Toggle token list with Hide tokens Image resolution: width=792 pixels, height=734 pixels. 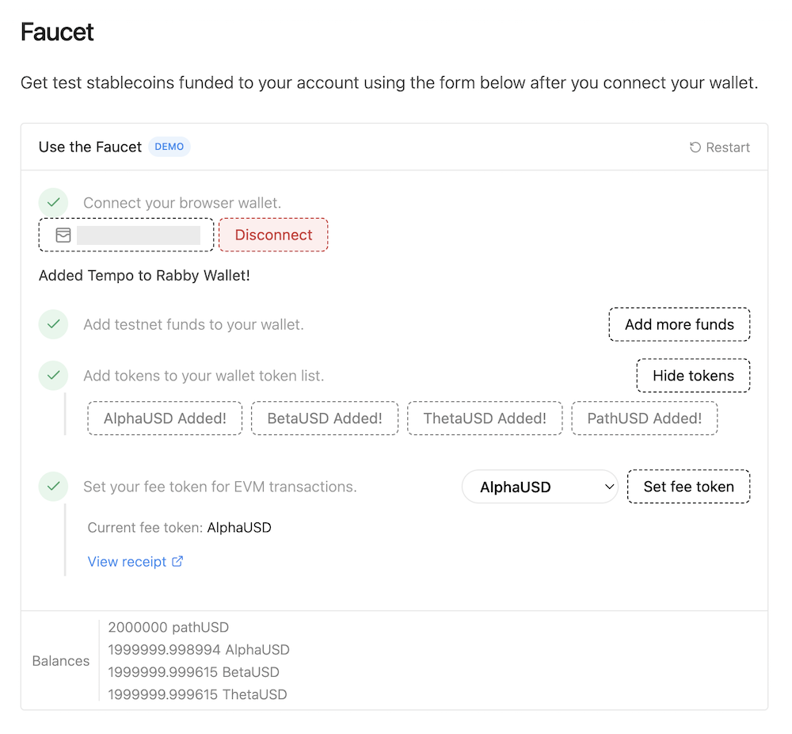click(692, 375)
